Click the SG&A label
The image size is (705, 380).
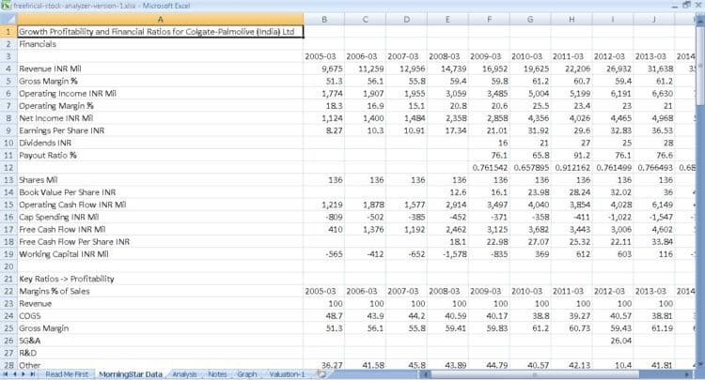(x=30, y=341)
